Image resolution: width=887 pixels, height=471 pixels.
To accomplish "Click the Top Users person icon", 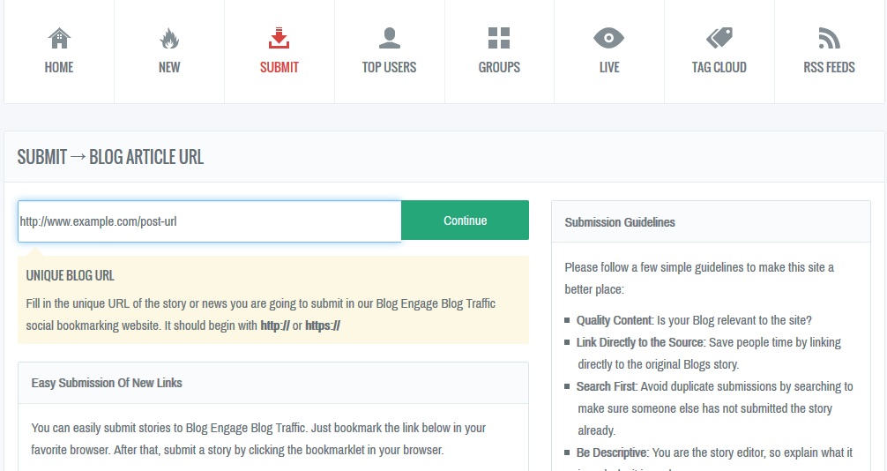I will 389,38.
